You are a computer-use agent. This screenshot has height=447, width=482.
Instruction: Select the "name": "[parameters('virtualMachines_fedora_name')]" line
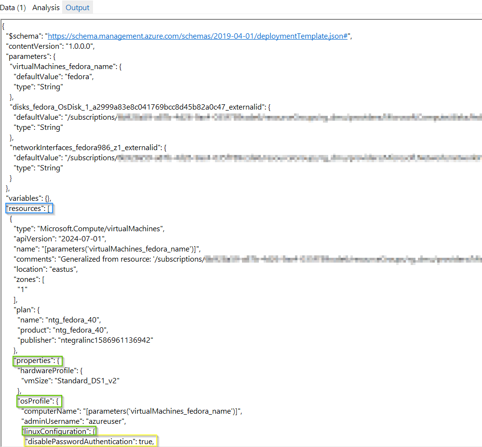point(107,249)
